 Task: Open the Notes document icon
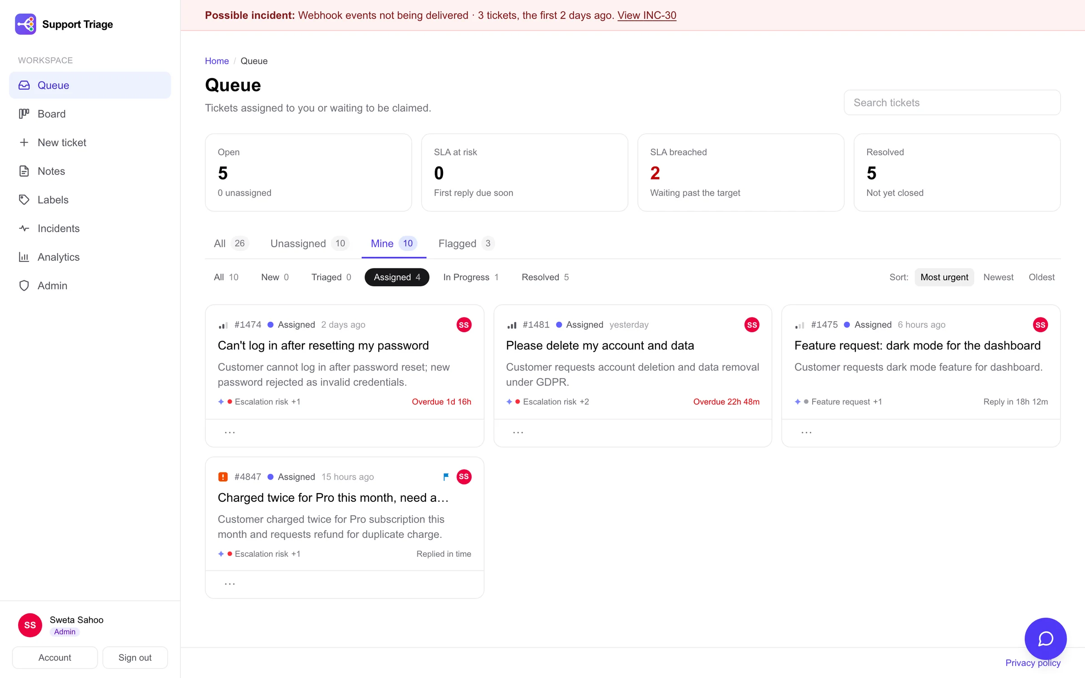24,171
